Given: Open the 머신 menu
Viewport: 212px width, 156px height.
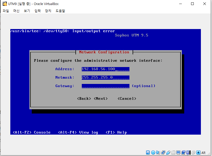Looking at the screenshot, I should pyautogui.click(x=16, y=11).
